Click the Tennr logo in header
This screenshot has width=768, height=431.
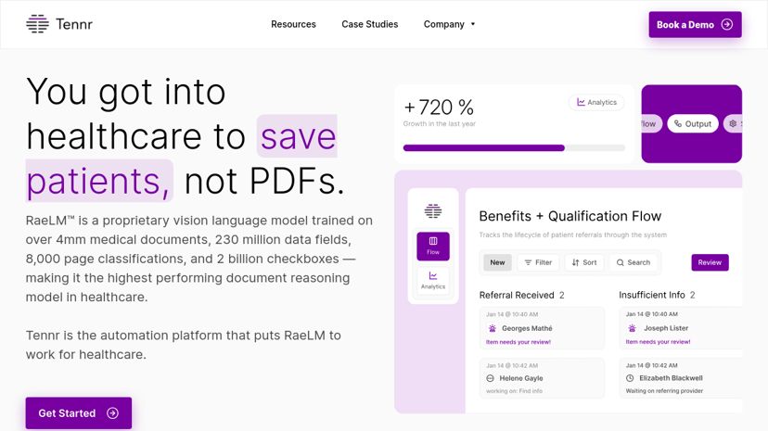(x=59, y=24)
